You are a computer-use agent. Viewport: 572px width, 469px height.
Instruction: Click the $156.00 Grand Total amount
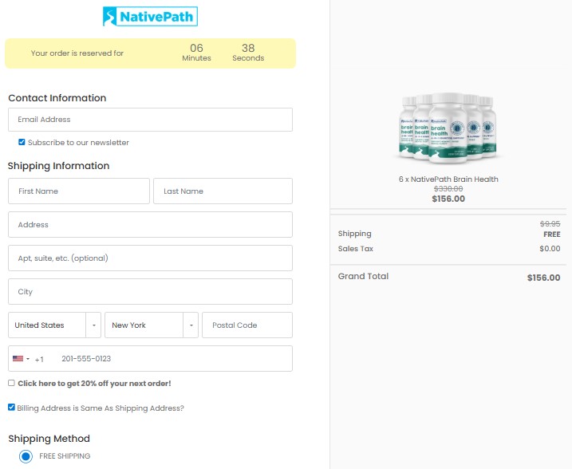[543, 278]
